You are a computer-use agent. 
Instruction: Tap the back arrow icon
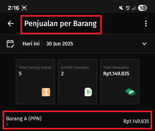pyautogui.click(x=11, y=24)
